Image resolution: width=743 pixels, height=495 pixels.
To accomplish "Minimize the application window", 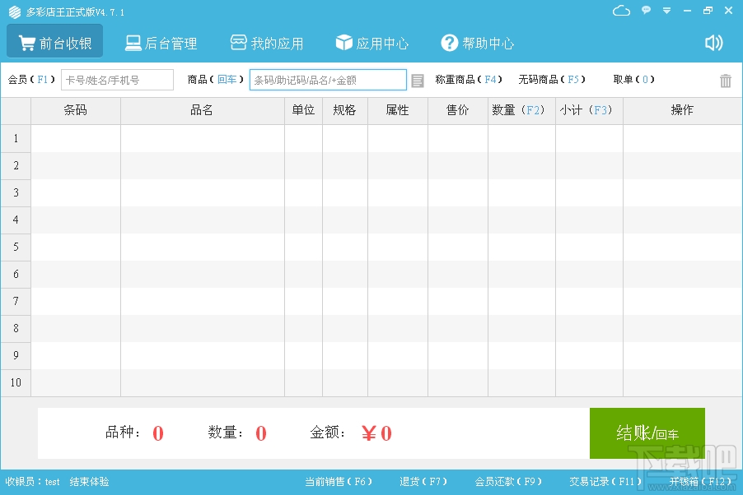I will (687, 11).
